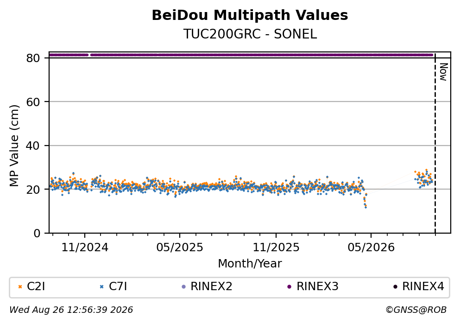Select the C2I legend label
Viewport: 460px width, 324px height.
[x=36, y=286]
